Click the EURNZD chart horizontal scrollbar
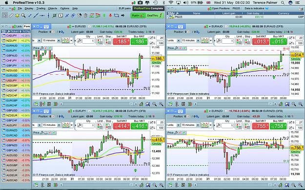Screen dimensions: 305x190 235,185
